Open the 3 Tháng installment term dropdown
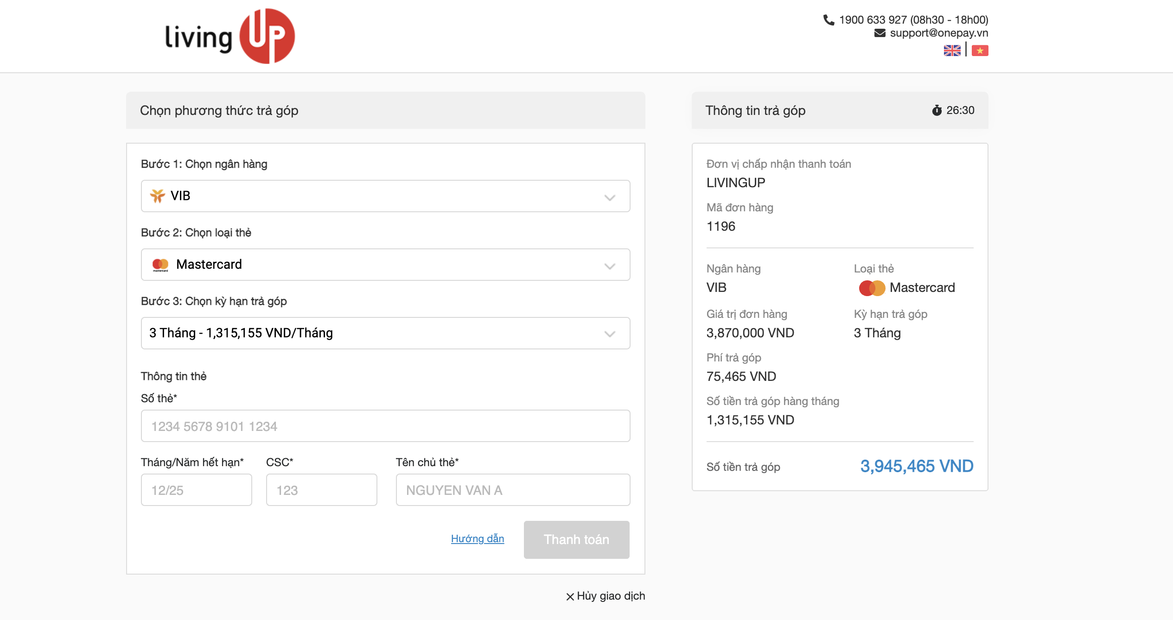The height and width of the screenshot is (620, 1173). (385, 333)
